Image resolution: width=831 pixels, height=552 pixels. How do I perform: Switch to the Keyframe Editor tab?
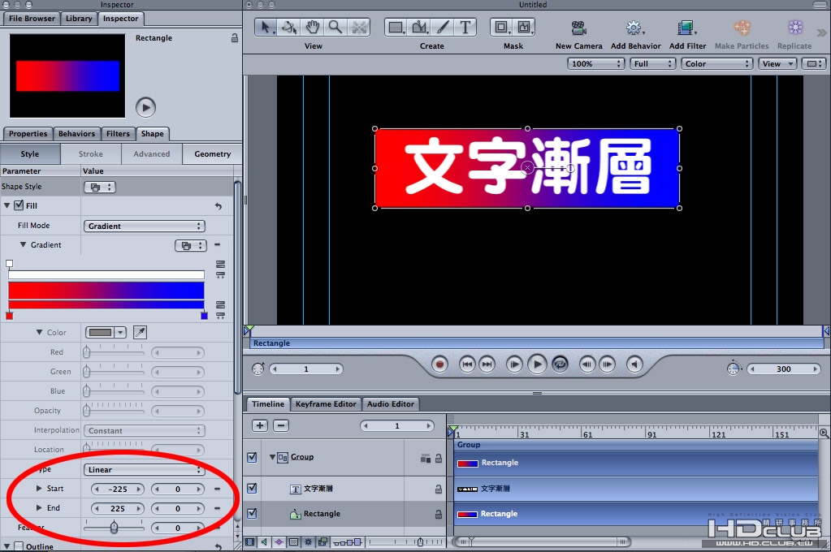pos(326,403)
